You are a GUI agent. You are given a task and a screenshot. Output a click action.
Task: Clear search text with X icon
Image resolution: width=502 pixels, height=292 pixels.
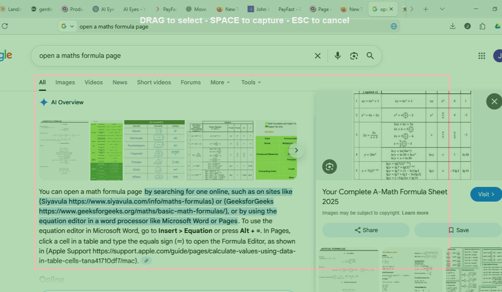tap(318, 56)
